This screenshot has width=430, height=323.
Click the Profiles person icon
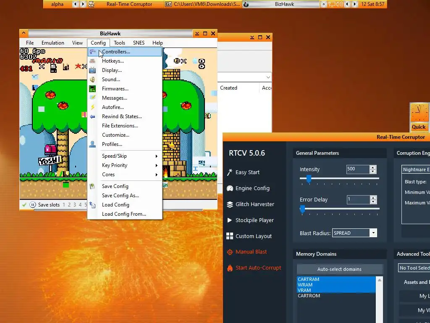[x=92, y=144]
